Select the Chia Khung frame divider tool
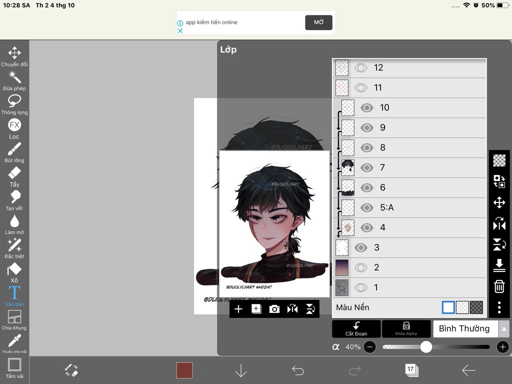The height and width of the screenshot is (384, 512). pos(14,320)
